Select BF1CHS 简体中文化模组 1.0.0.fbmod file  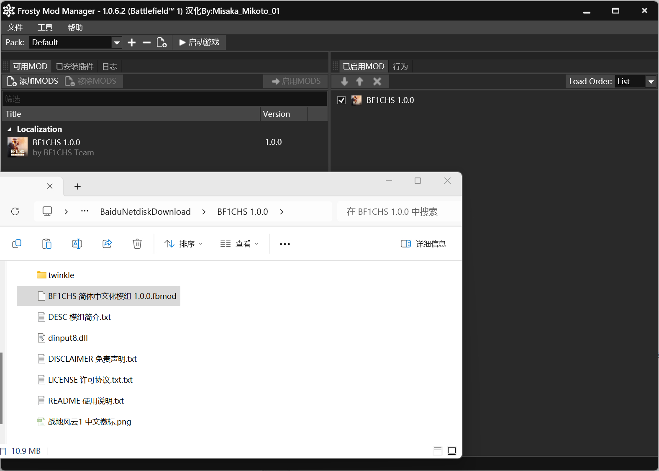point(98,296)
